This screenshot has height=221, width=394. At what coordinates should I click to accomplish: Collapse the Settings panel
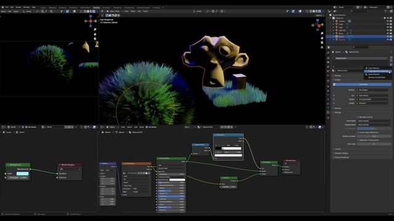(337, 112)
